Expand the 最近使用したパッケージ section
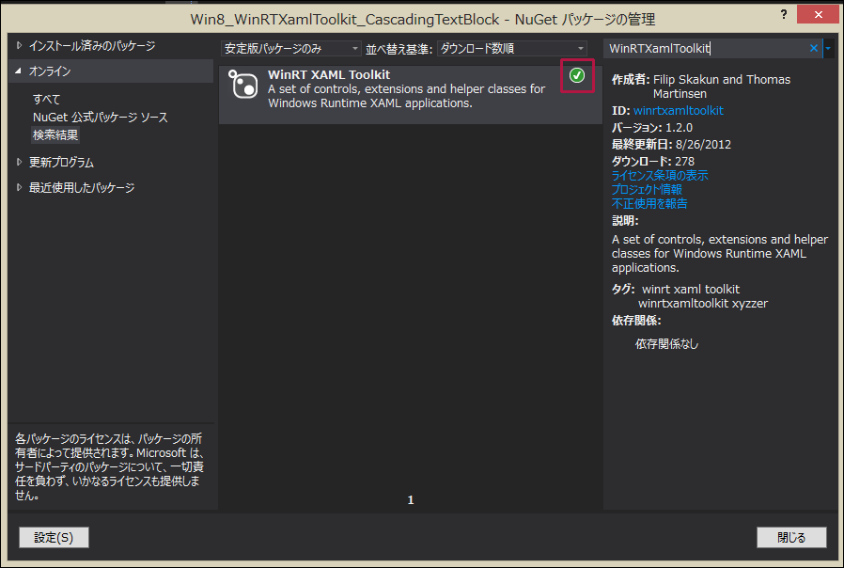 point(20,187)
